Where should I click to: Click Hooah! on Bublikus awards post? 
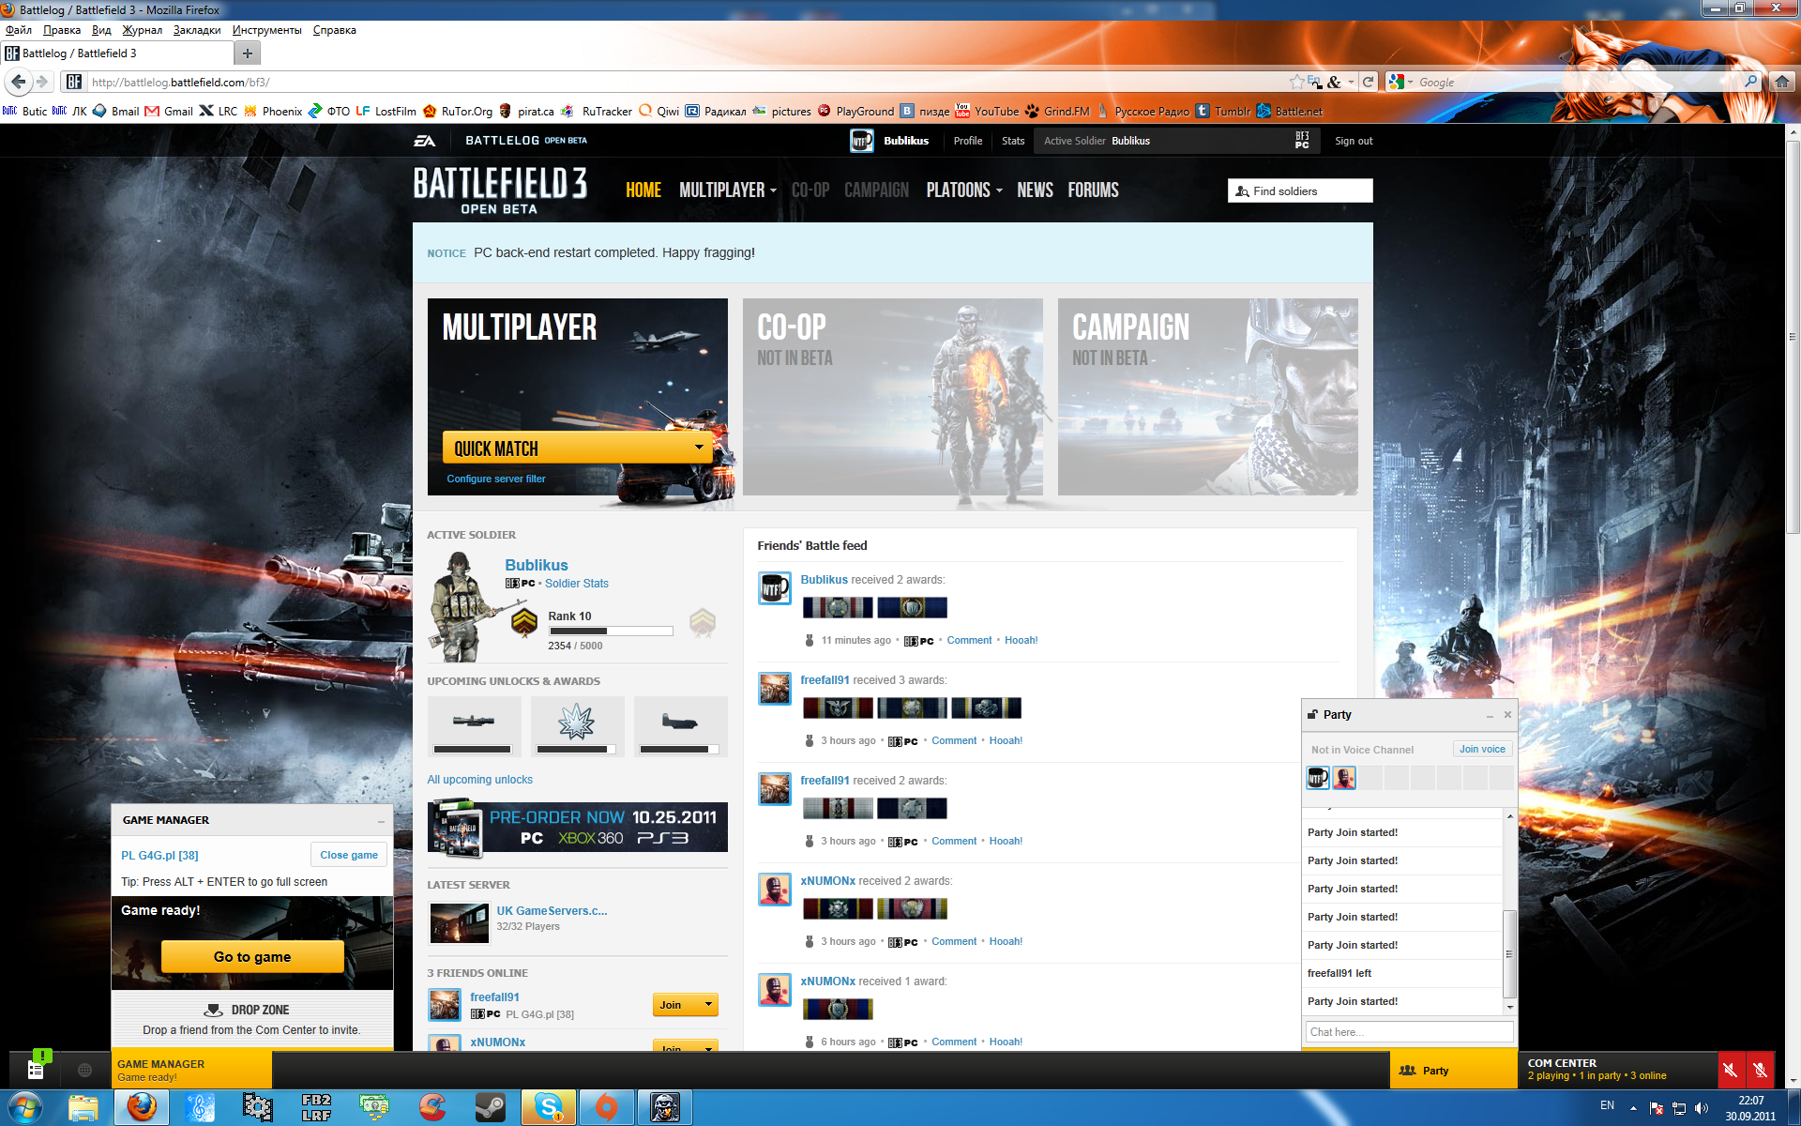[x=1021, y=640]
